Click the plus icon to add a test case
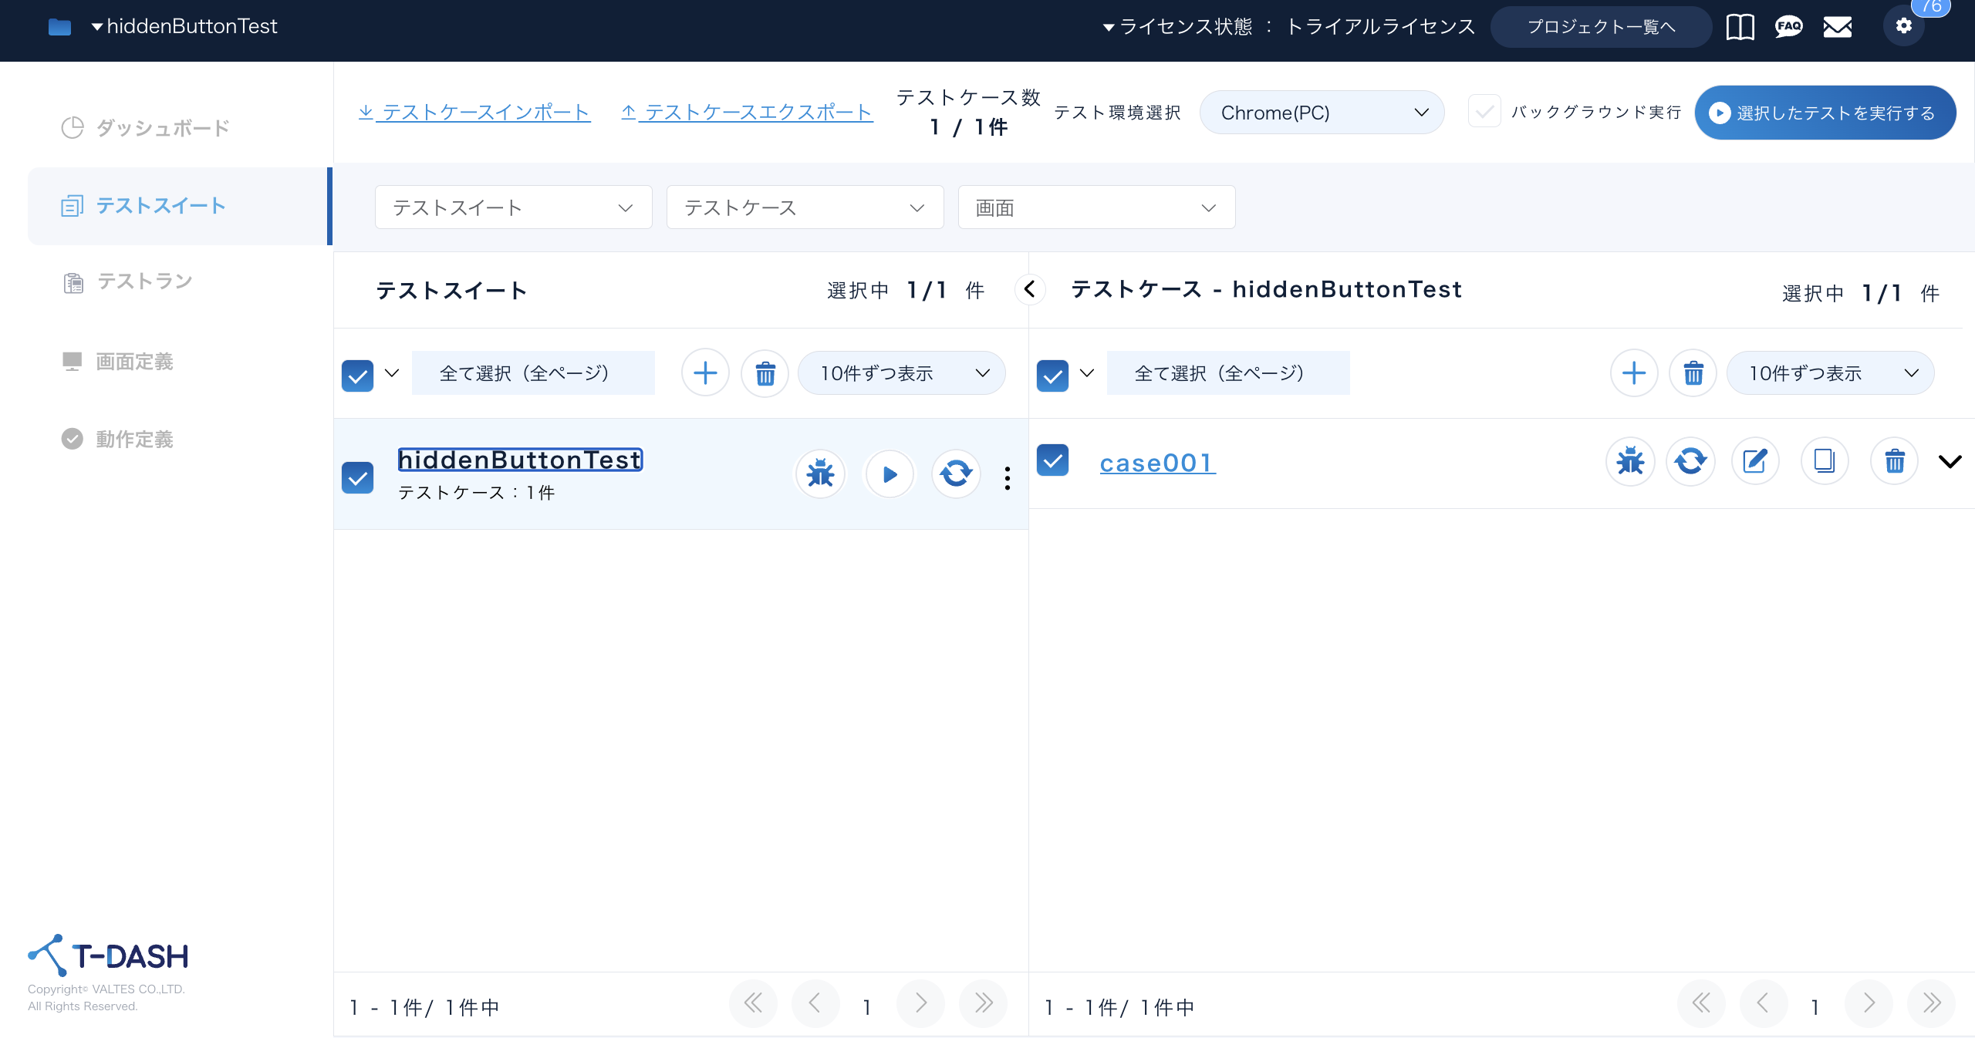1975x1038 pixels. click(1634, 372)
